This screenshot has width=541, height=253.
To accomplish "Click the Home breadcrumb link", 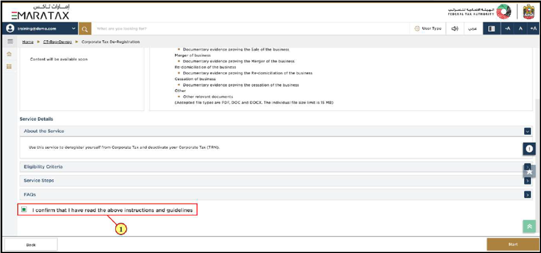I will pyautogui.click(x=27, y=42).
